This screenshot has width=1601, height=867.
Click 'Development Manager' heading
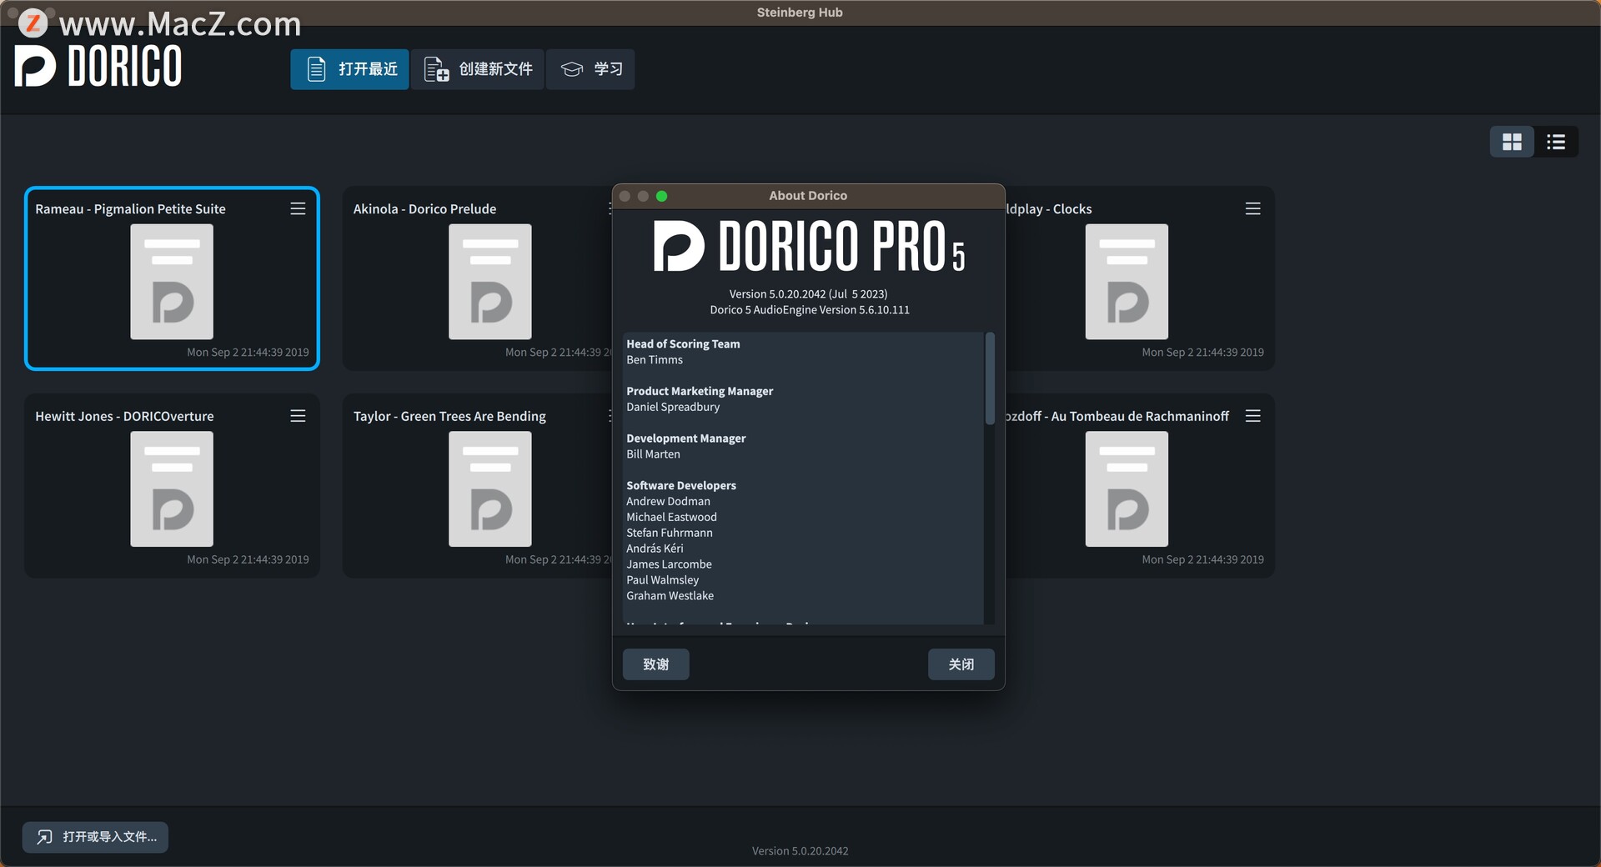686,439
